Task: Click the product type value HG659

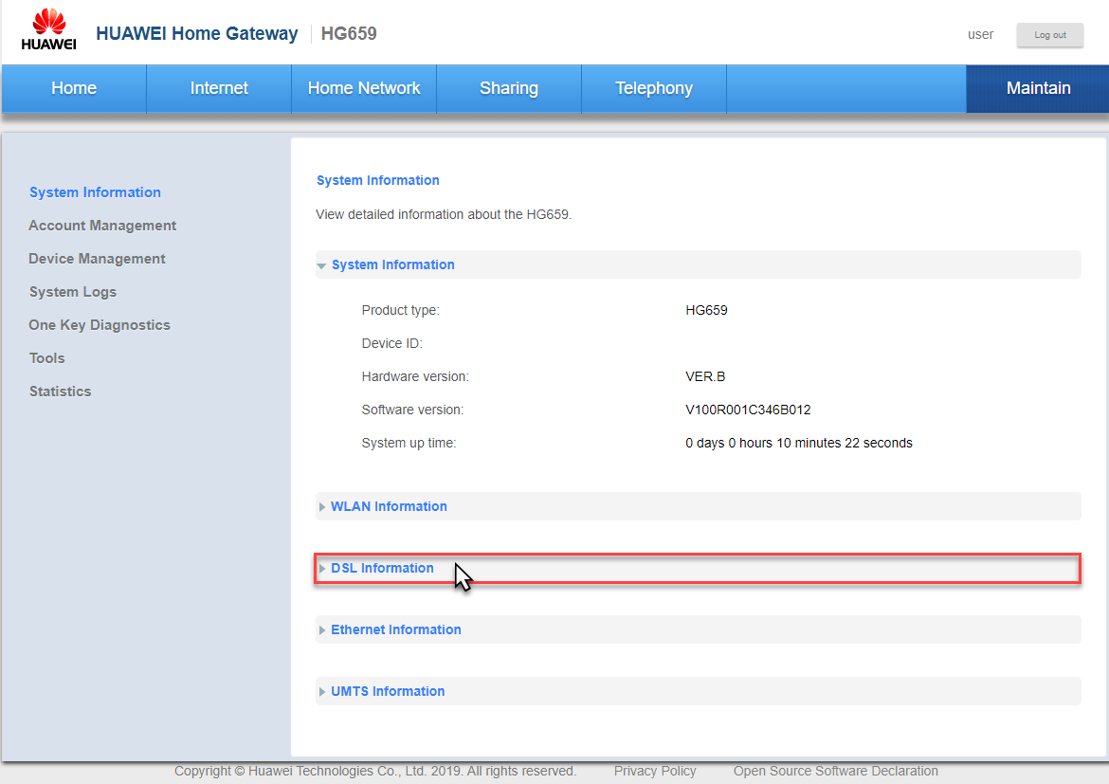Action: click(706, 310)
